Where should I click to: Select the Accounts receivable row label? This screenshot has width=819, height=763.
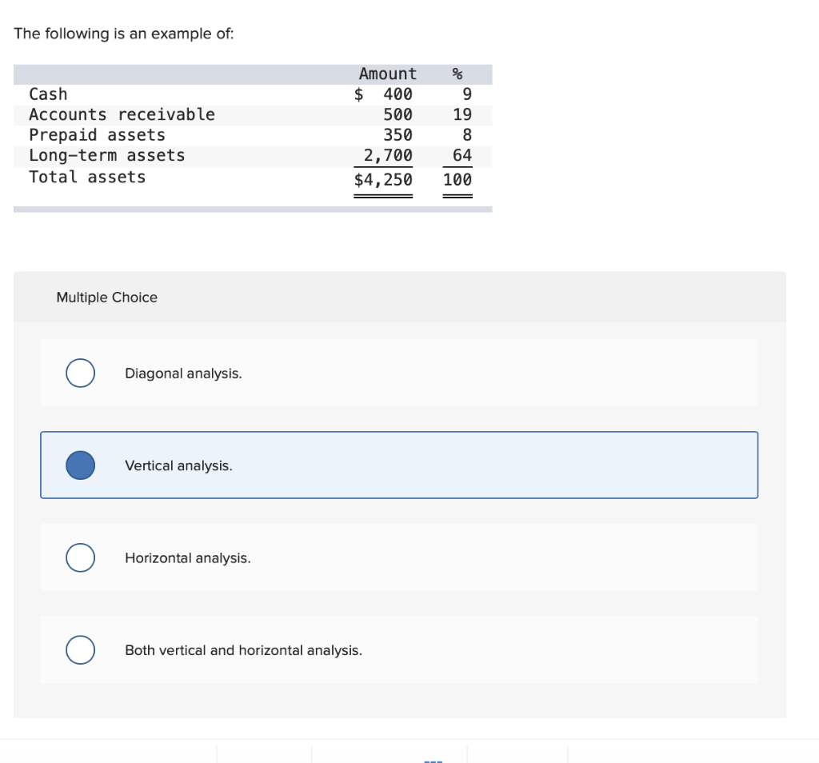[x=122, y=114]
